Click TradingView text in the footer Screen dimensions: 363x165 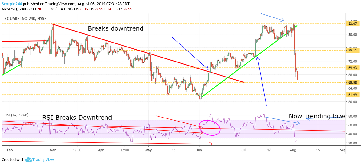[45, 159]
